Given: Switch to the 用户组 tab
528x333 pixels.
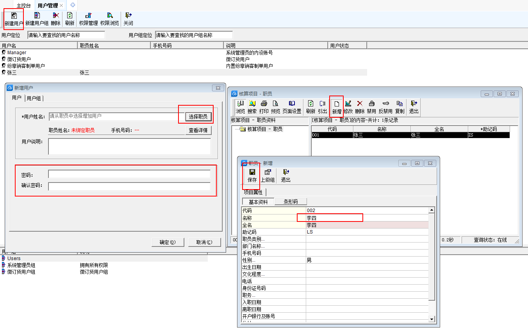Looking at the screenshot, I should point(34,98).
